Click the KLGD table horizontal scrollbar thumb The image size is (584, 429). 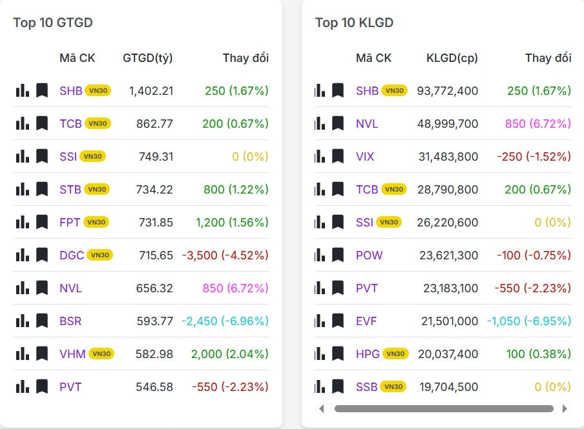coord(443,408)
